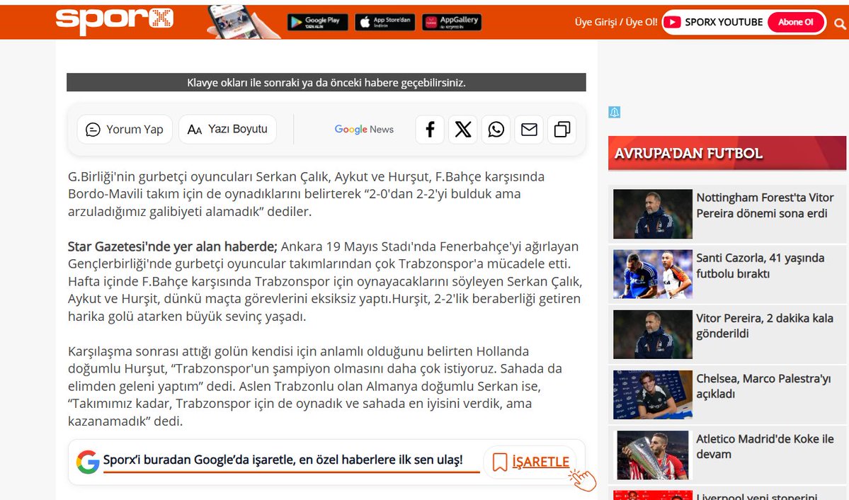This screenshot has height=500, width=849.
Task: Follow on Google News link
Action: (x=364, y=130)
